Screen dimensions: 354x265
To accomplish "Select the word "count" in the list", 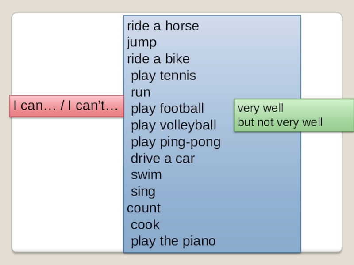I will pyautogui.click(x=144, y=208).
